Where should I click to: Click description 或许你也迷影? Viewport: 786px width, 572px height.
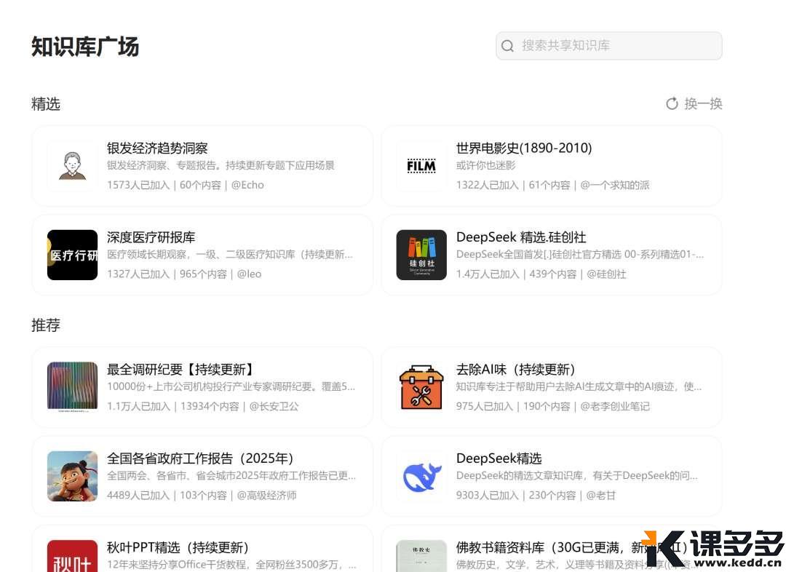(485, 165)
